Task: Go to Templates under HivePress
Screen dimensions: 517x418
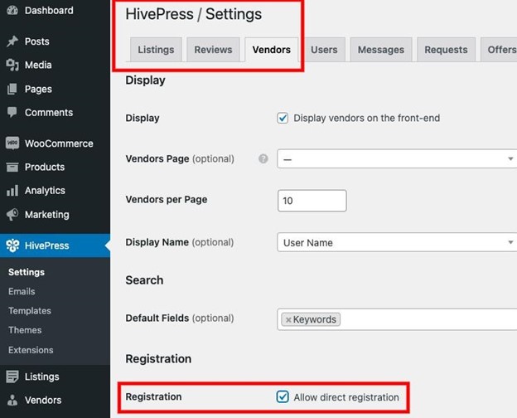Action: 30,311
